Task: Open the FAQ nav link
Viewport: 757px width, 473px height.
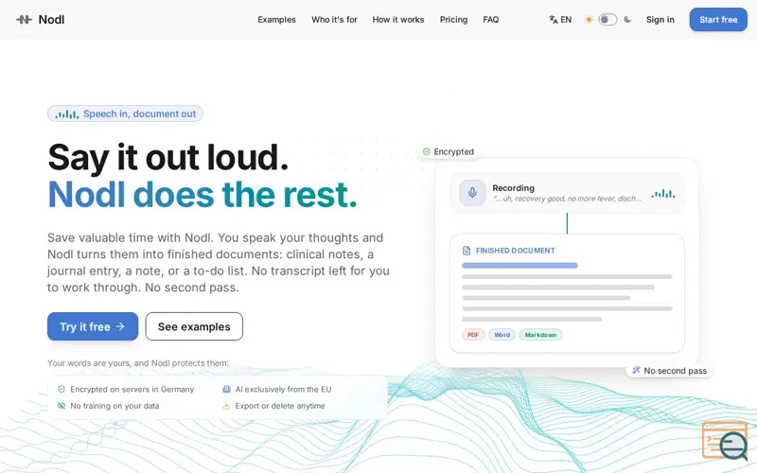Action: point(490,20)
